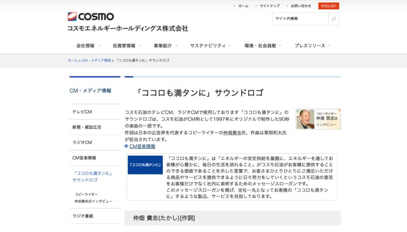Click the bullet icon beside CM音楽情報
The image size is (407, 232).
pyautogui.click(x=126, y=146)
